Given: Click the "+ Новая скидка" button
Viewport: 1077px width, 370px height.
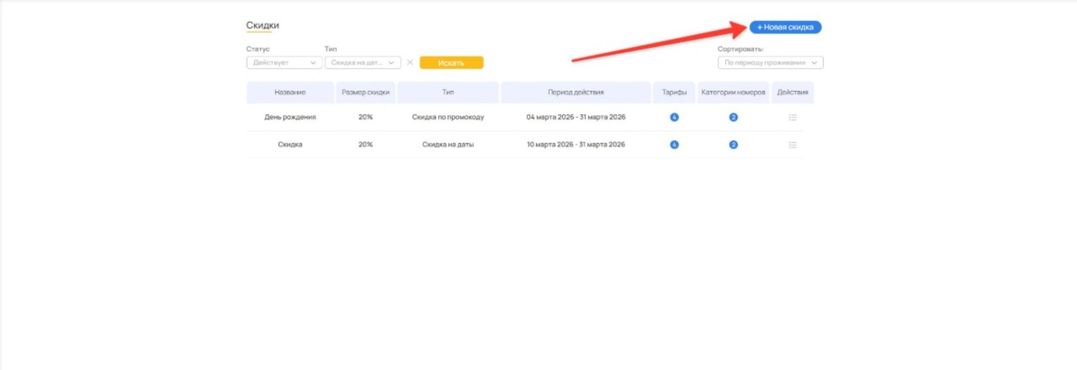Looking at the screenshot, I should (x=785, y=27).
